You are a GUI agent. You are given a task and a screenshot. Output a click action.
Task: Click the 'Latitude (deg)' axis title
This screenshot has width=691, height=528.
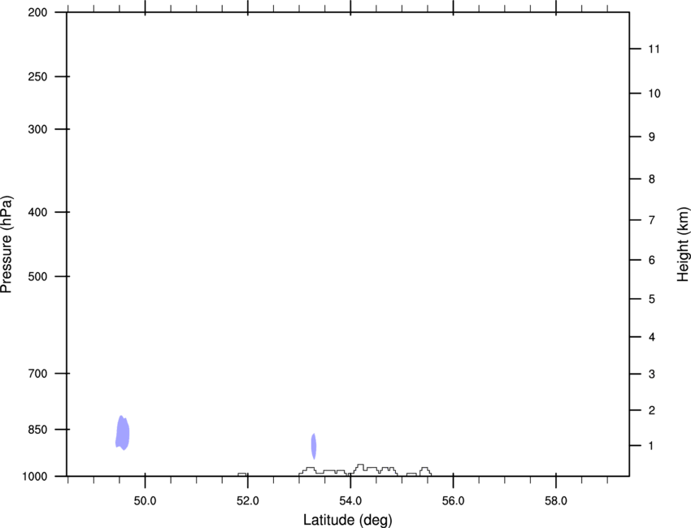347,520
